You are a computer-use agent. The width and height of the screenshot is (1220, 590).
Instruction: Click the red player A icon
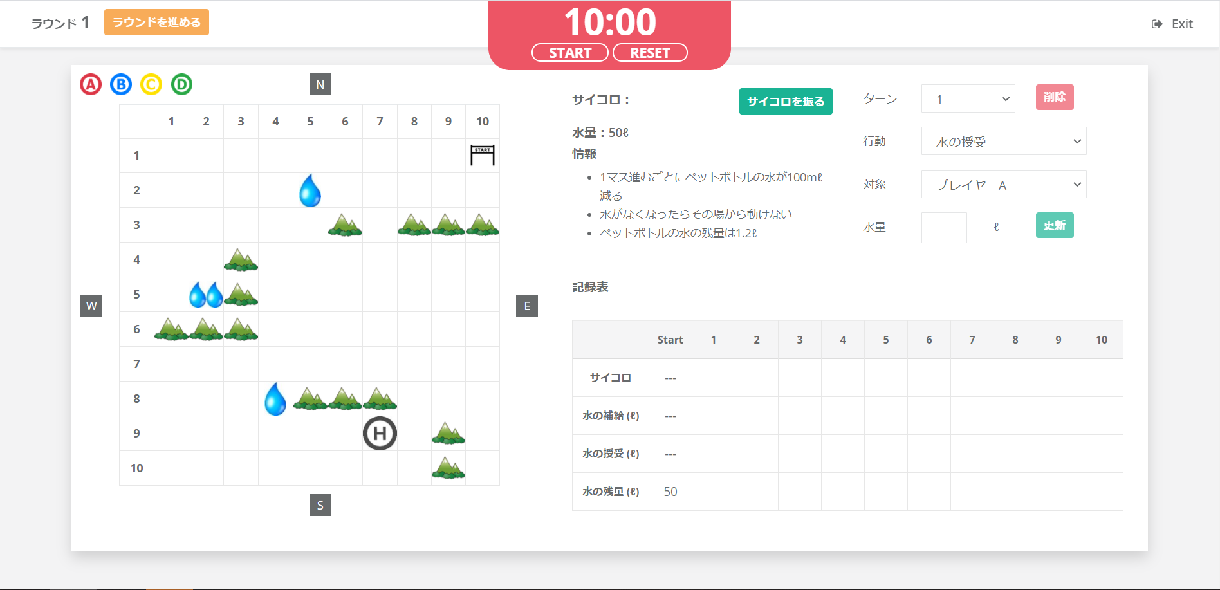(91, 84)
